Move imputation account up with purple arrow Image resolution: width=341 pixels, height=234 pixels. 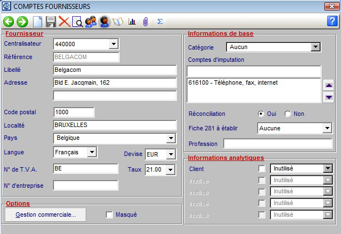[329, 85]
